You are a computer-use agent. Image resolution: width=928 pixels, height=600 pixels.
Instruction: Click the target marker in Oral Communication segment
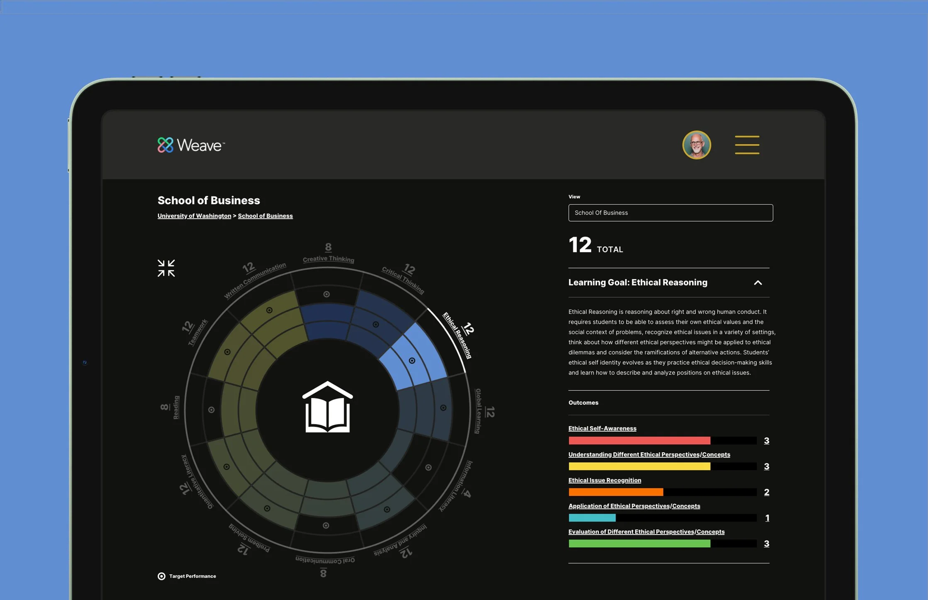[x=326, y=525]
